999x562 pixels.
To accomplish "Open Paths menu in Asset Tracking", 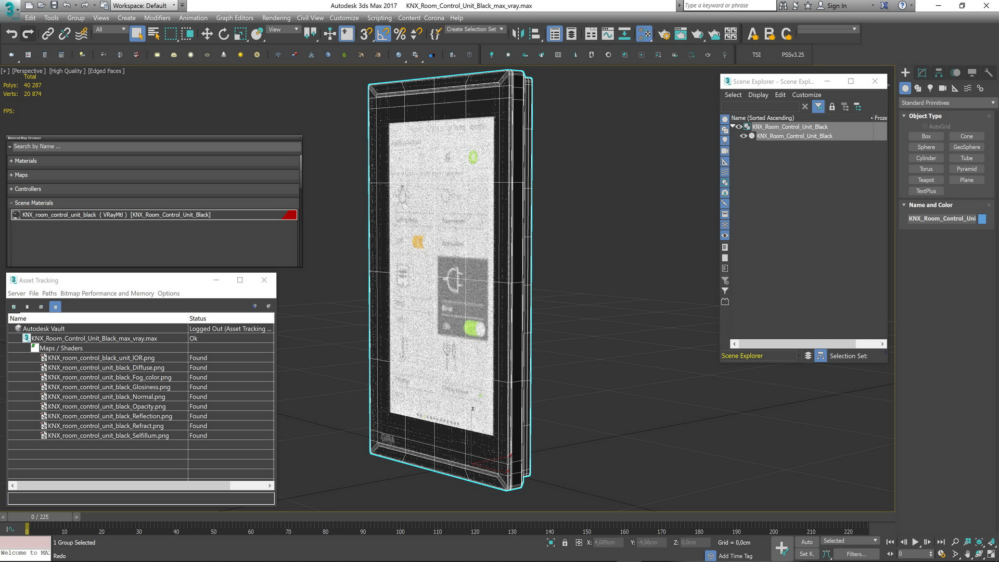I will 49,293.
